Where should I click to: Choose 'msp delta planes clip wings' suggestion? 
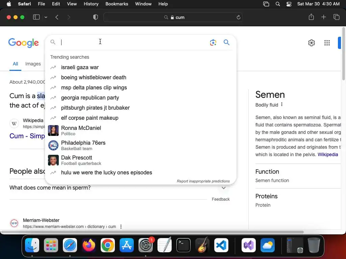pos(141,87)
